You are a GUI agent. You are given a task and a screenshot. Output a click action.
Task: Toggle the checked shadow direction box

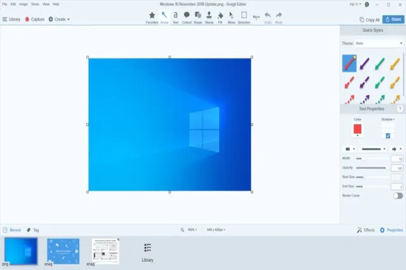click(388, 136)
